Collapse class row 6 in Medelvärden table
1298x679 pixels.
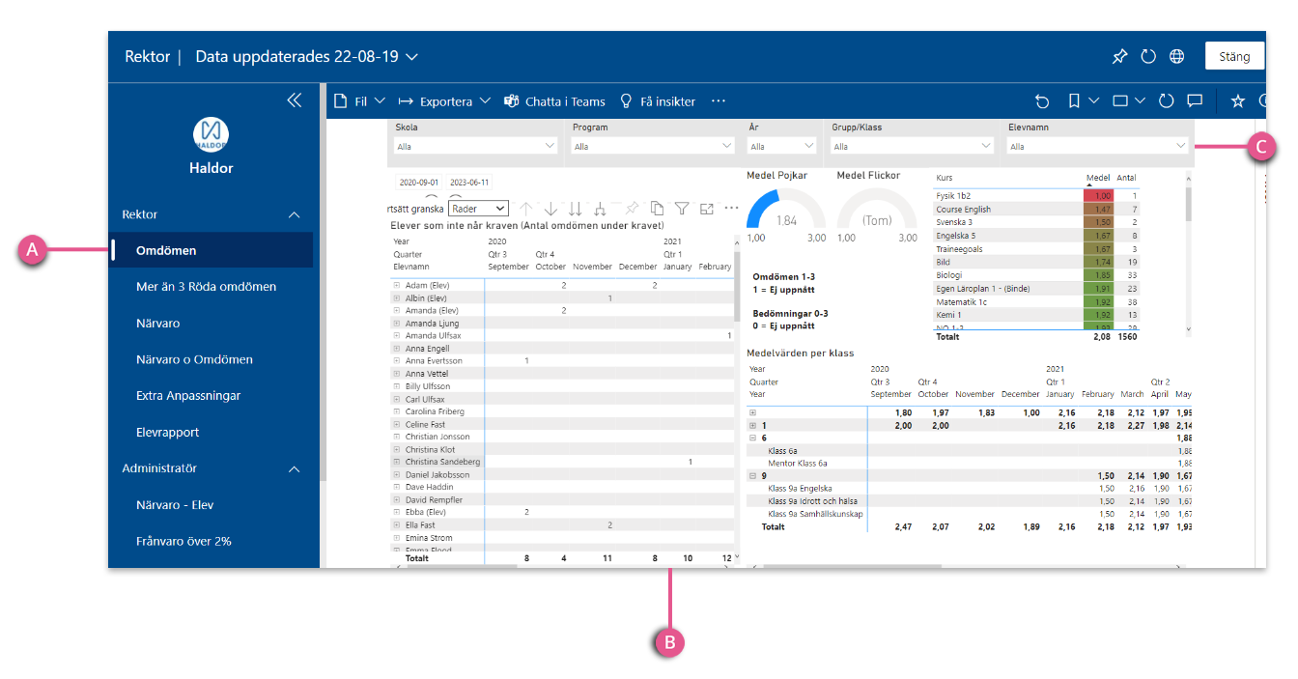point(752,438)
